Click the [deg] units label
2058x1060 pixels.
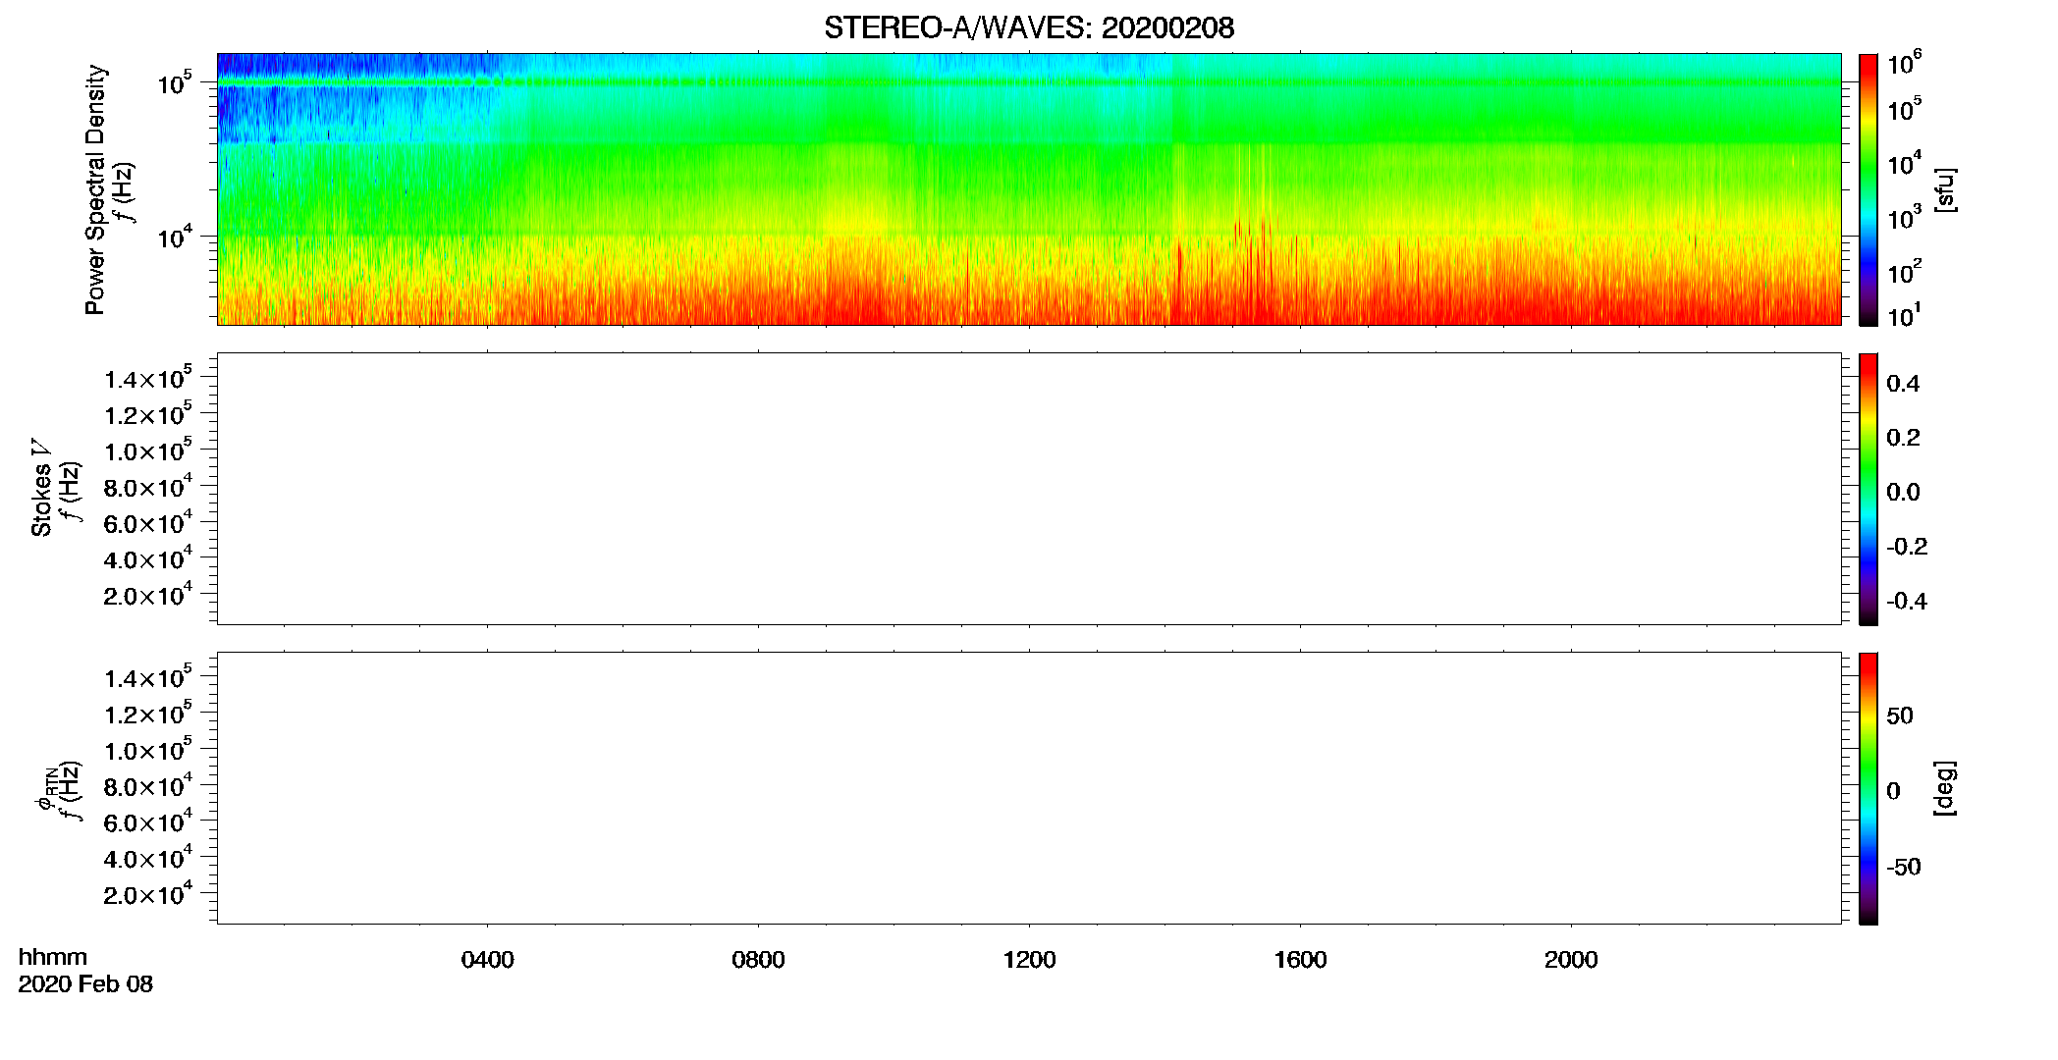1944,788
